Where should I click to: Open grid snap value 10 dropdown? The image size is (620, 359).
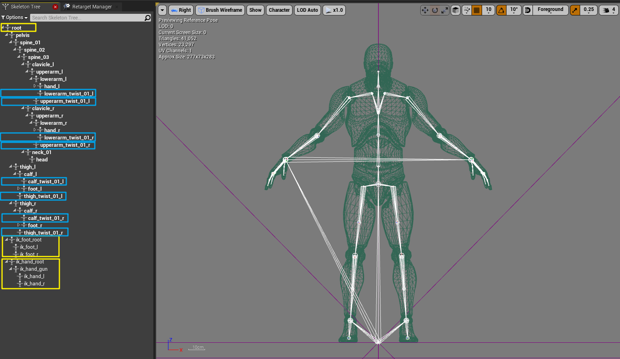tap(489, 10)
